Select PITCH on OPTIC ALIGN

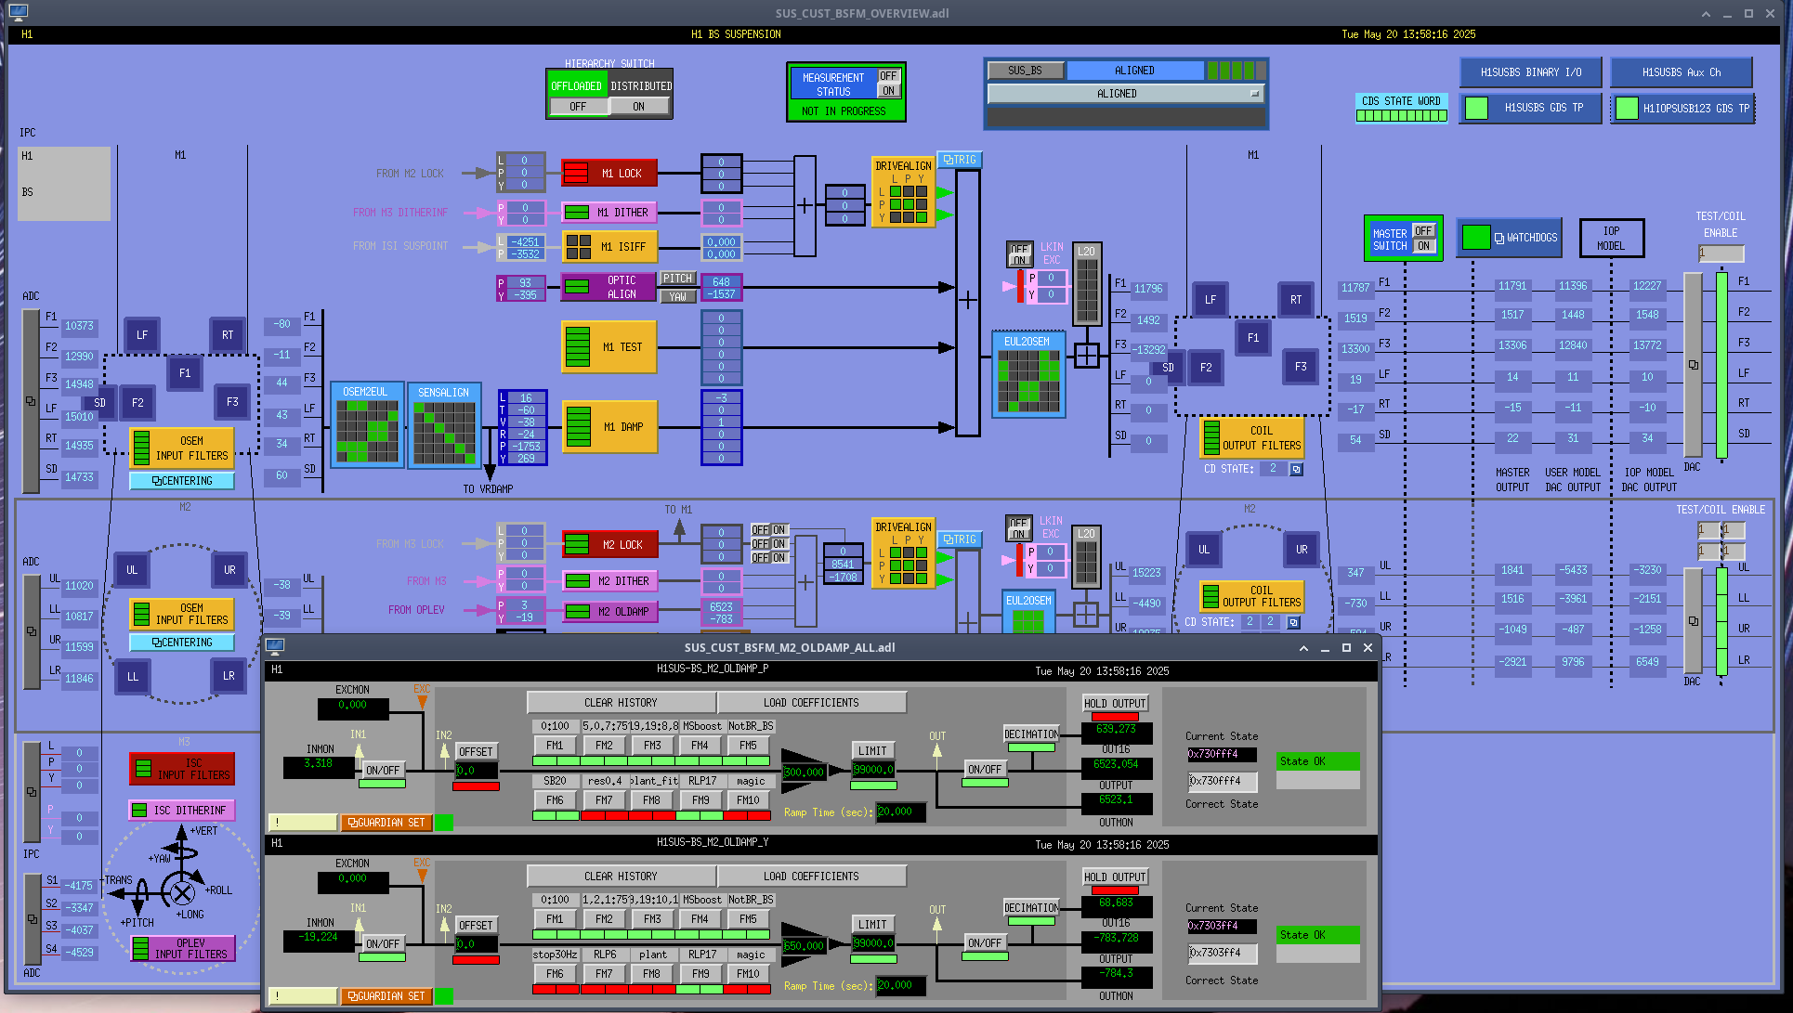677,279
